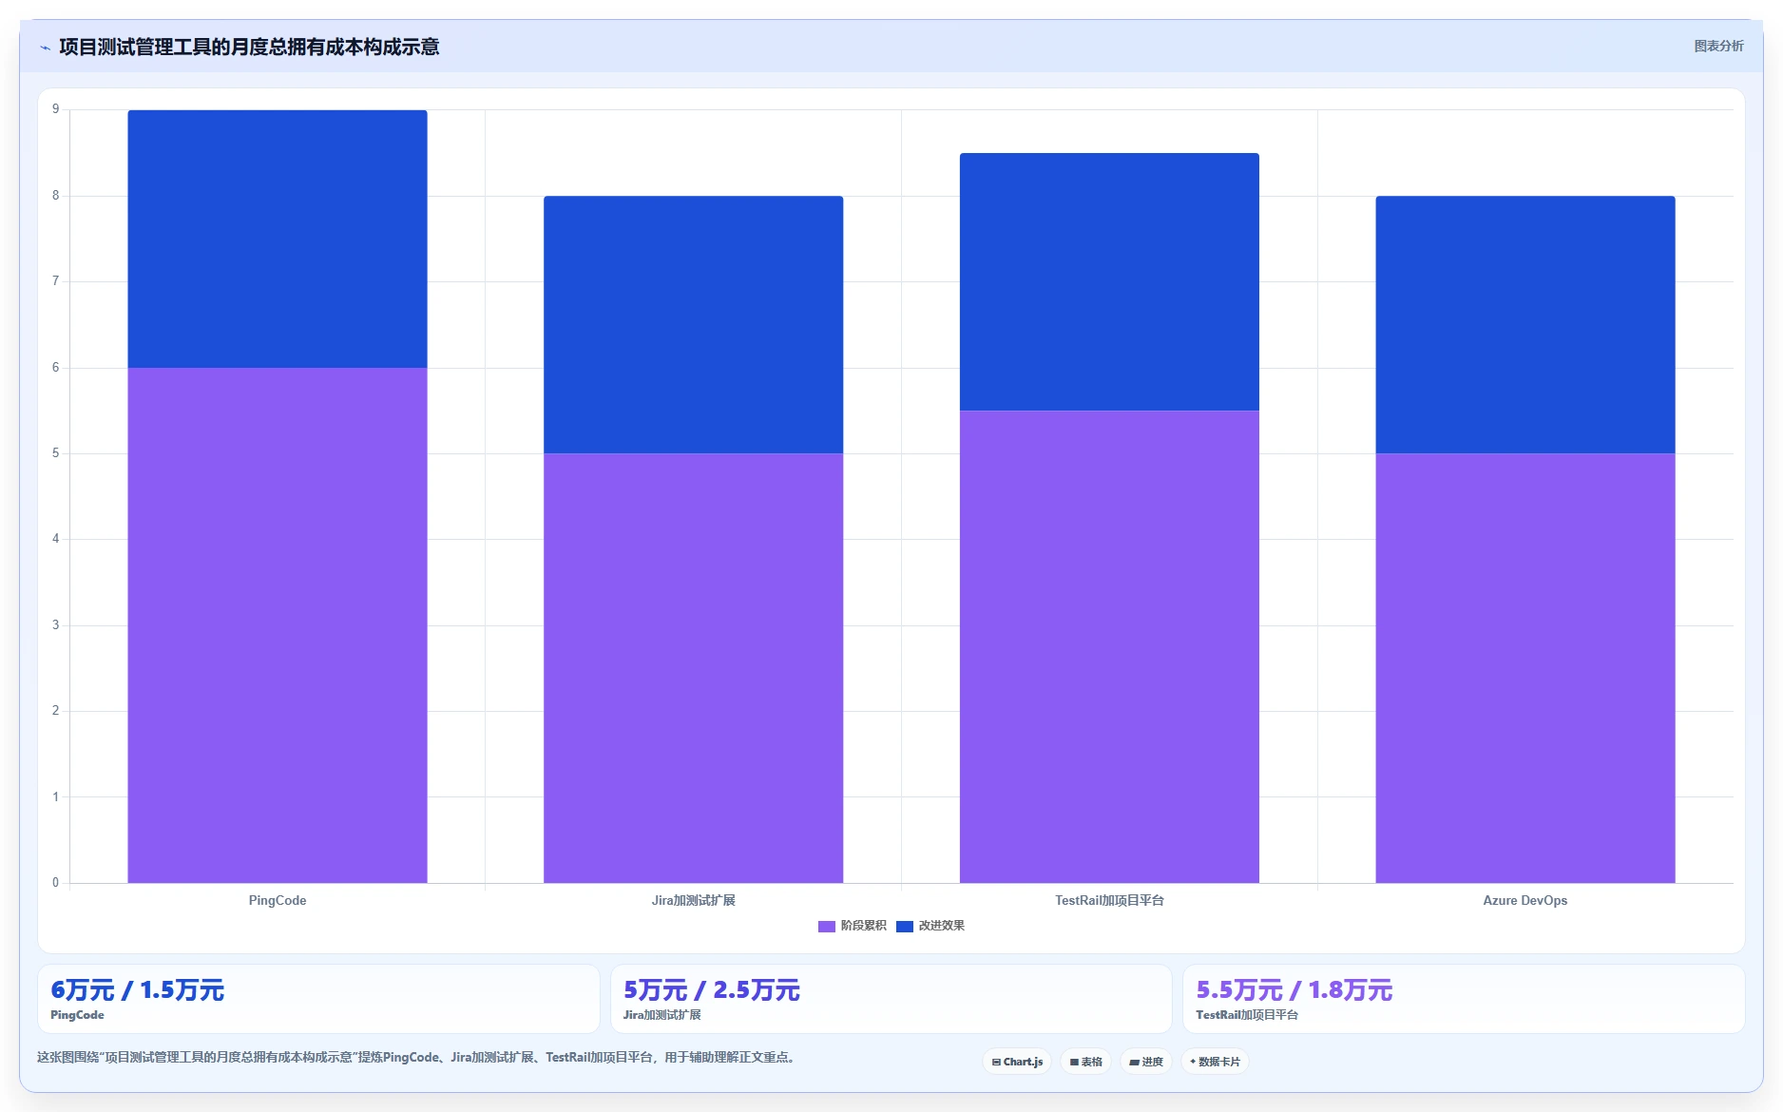
Task: Click the 表格 tag pill
Action: point(1086,1062)
